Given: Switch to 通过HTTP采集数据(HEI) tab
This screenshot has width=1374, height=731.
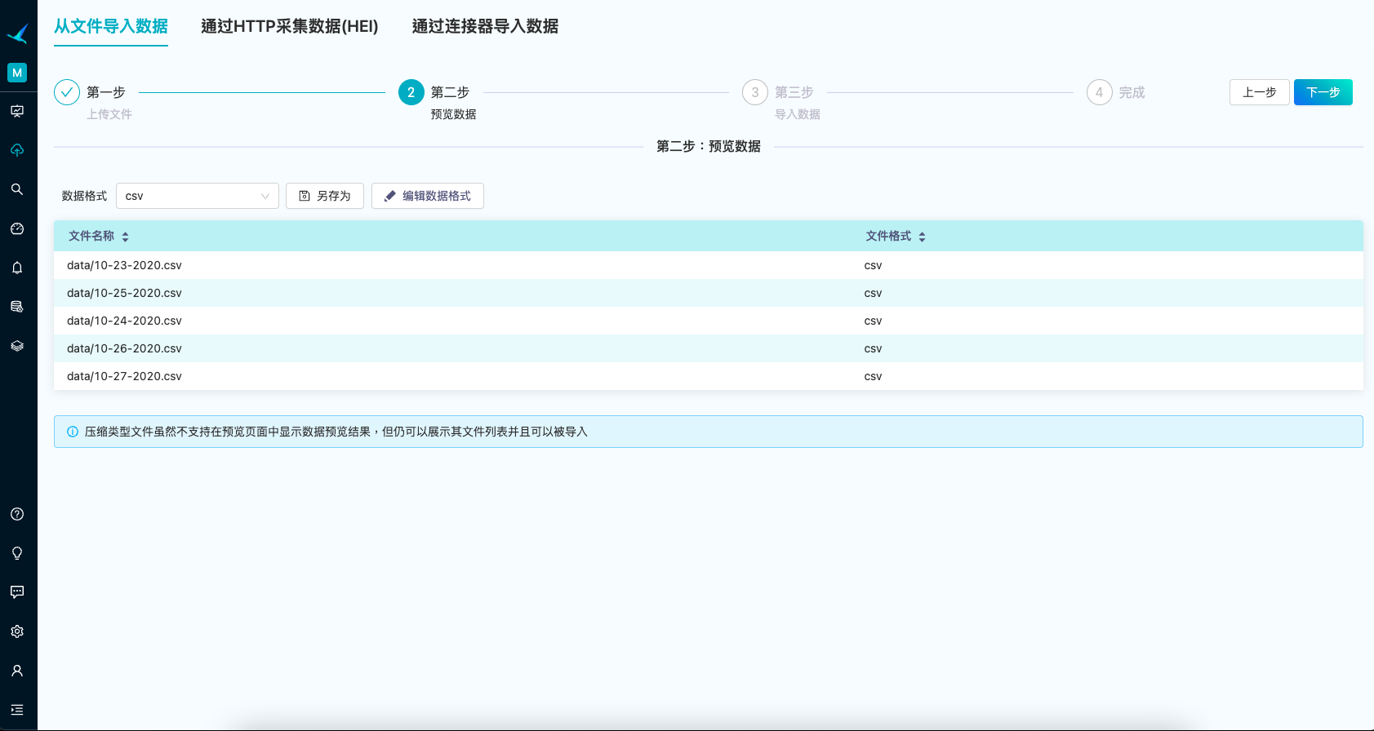Looking at the screenshot, I should [x=290, y=26].
